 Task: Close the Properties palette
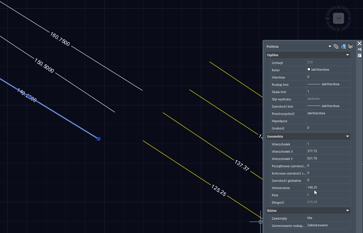point(360,43)
